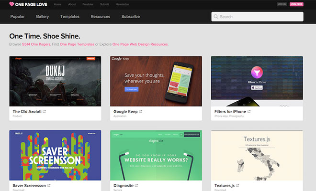Go to the Resources section
This screenshot has width=316, height=191.
click(101, 17)
